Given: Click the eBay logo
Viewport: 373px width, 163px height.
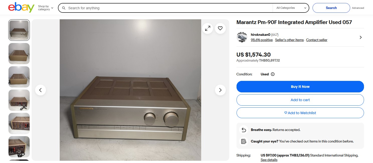Looking at the screenshot, I should coord(21,8).
